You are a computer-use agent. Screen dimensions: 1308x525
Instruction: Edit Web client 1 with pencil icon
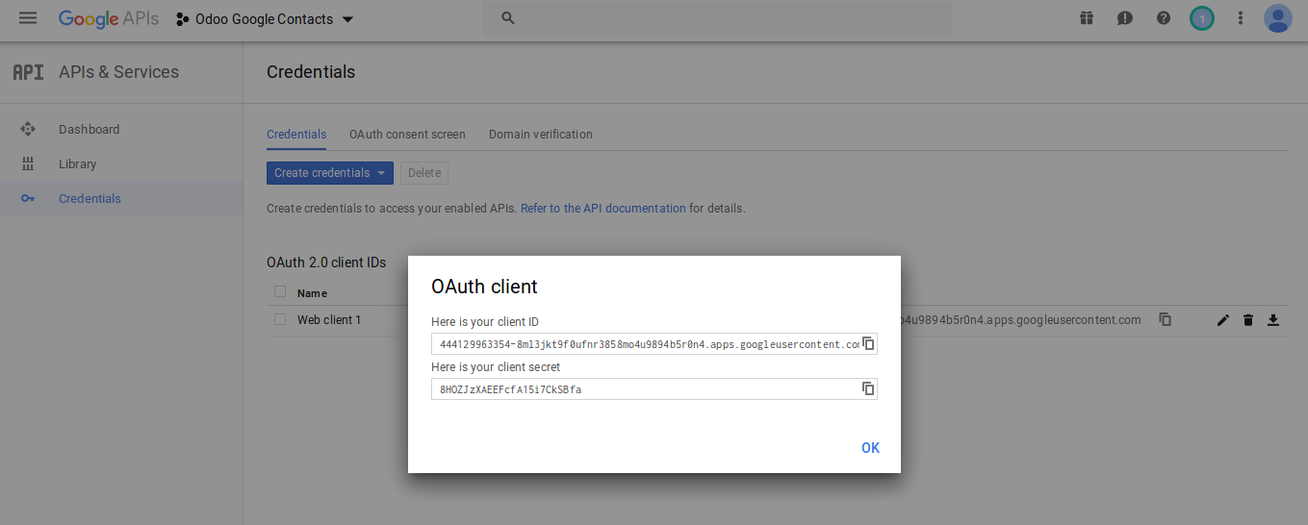(x=1222, y=320)
